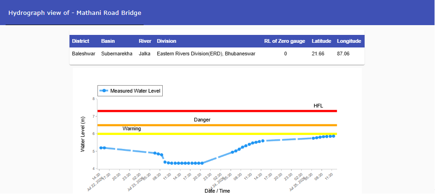
Task: Click the red HFL threshold line
Action: (x=217, y=111)
